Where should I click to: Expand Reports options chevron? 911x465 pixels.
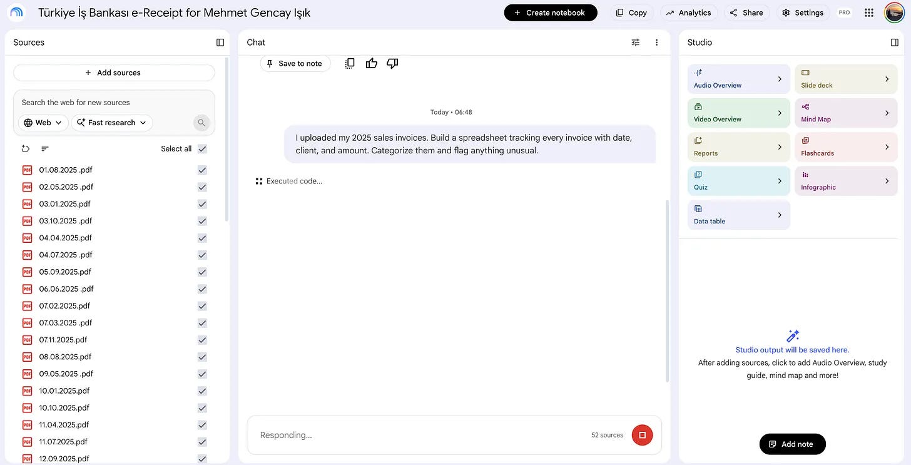pos(780,147)
